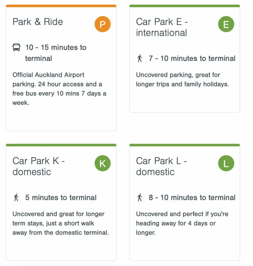The height and width of the screenshot is (266, 253).
Task: Click the orange top bar of Park & Ride card
Action: click(x=61, y=6)
